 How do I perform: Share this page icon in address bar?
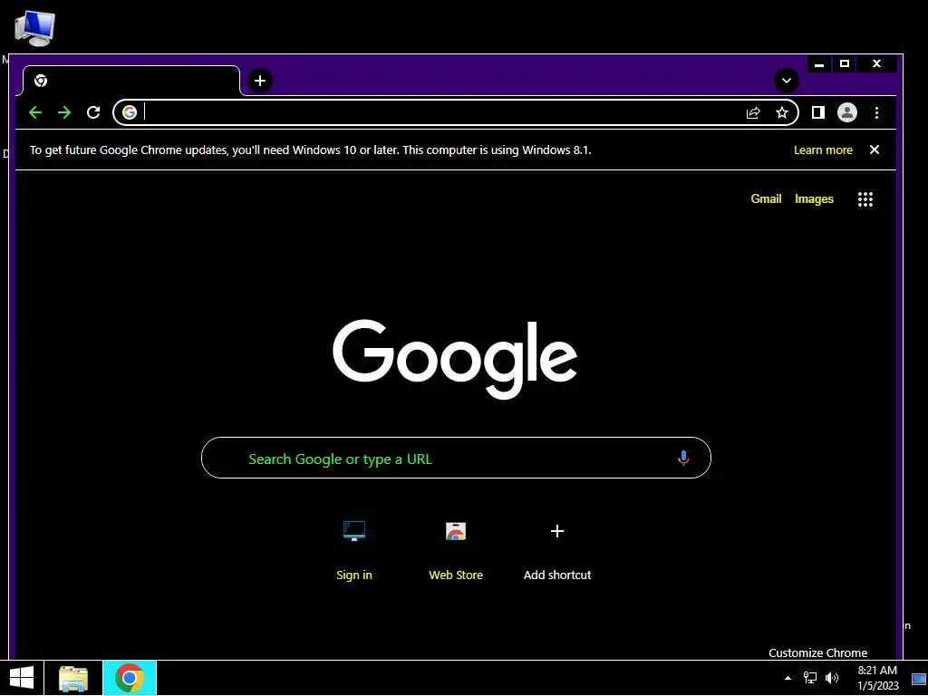pos(753,112)
